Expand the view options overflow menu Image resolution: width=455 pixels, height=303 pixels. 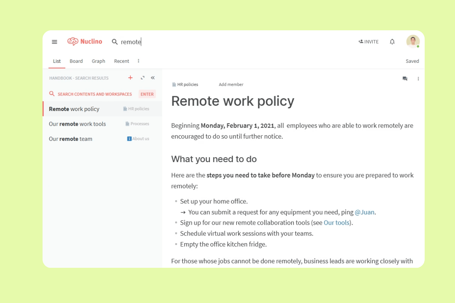click(x=138, y=61)
